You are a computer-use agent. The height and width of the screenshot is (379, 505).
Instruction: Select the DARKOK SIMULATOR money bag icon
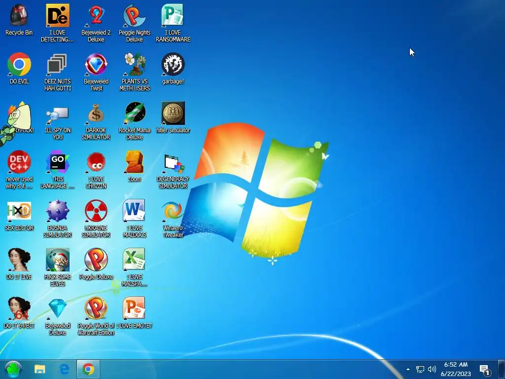pyautogui.click(x=96, y=113)
